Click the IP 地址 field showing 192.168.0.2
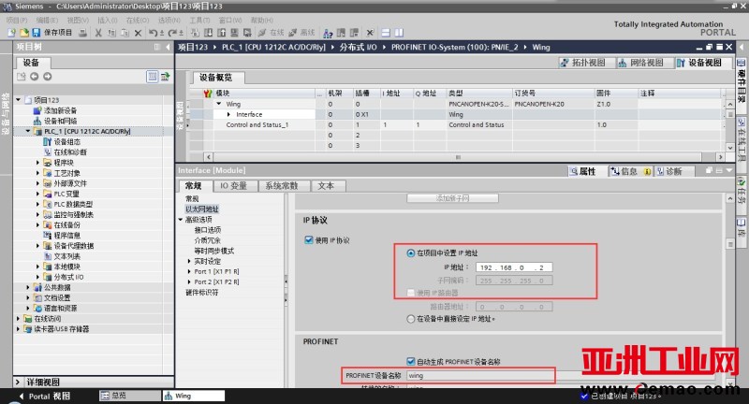The height and width of the screenshot is (404, 749). (514, 267)
